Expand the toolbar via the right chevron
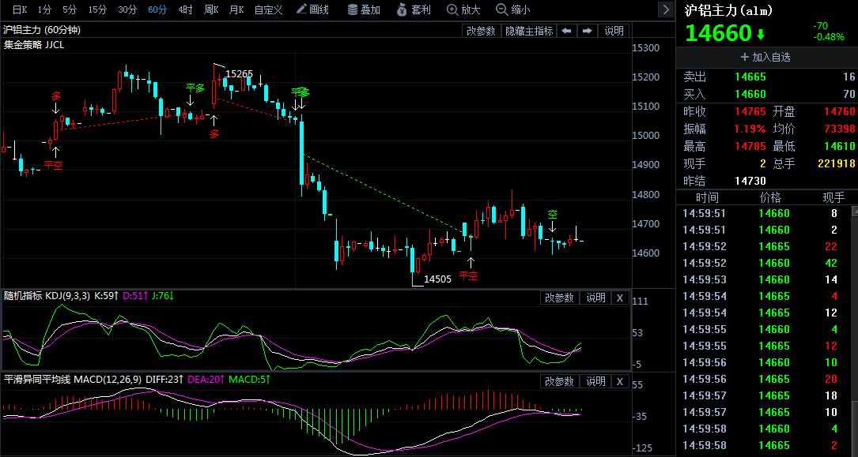 pos(666,10)
